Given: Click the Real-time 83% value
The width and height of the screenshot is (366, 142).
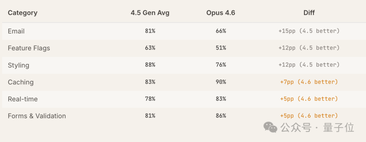Looking at the screenshot, I should [x=221, y=99].
